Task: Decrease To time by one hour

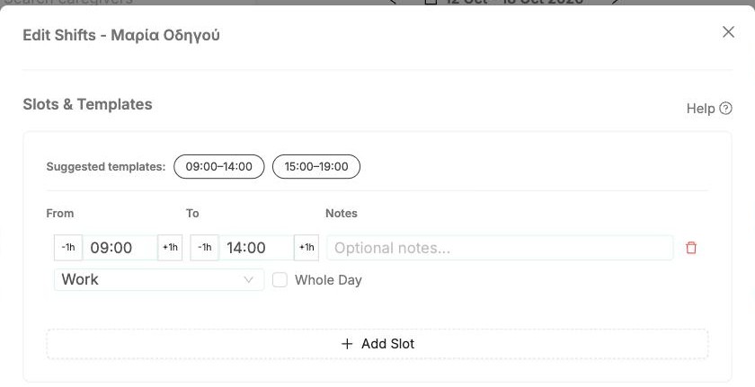Action: coord(205,248)
